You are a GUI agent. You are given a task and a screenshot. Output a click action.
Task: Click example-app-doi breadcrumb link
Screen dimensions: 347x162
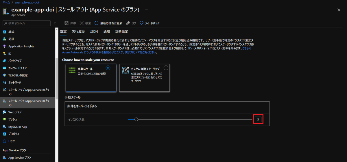pyautogui.click(x=27, y=2)
